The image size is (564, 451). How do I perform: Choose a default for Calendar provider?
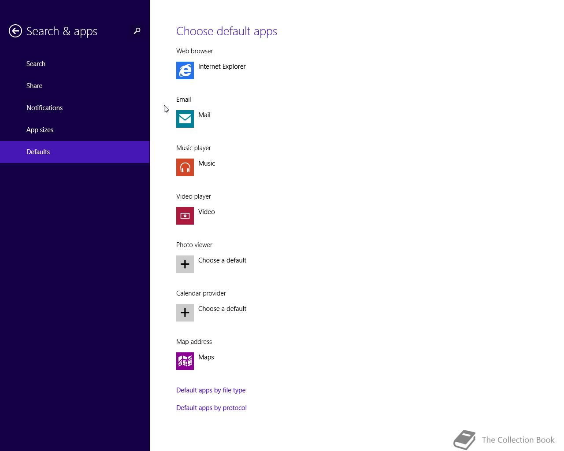pos(222,309)
